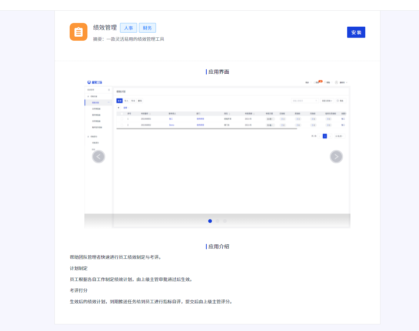Click the right carousel arrow
The height and width of the screenshot is (331, 419).
coord(336,157)
